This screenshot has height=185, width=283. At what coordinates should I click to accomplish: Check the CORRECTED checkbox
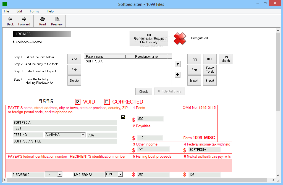click(107, 102)
